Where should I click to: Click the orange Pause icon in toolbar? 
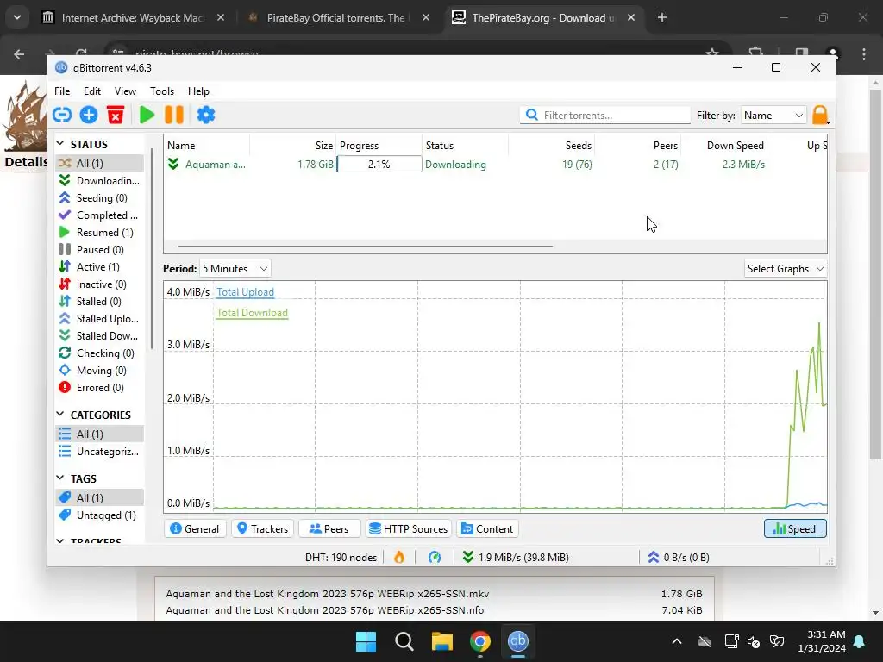click(174, 115)
